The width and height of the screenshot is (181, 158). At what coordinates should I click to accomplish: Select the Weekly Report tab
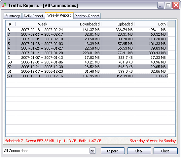point(59,15)
